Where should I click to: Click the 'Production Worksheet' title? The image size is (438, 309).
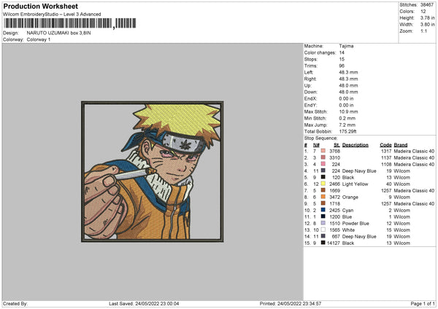click(40, 6)
